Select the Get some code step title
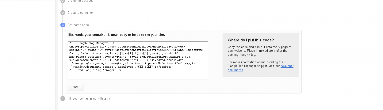Screen dimensions: 383x110 78,25
